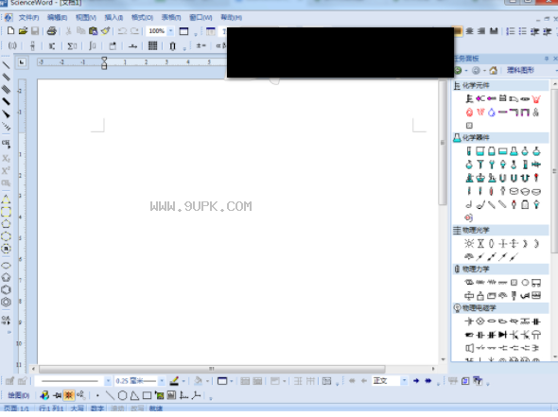Insert a table using the grid icon
The height and width of the screenshot is (417, 558).
152,45
